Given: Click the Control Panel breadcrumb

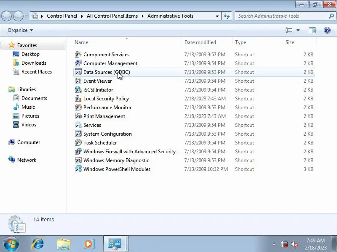Looking at the screenshot, I should click(x=62, y=16).
